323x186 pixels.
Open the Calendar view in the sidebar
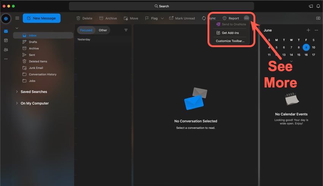click(6, 40)
